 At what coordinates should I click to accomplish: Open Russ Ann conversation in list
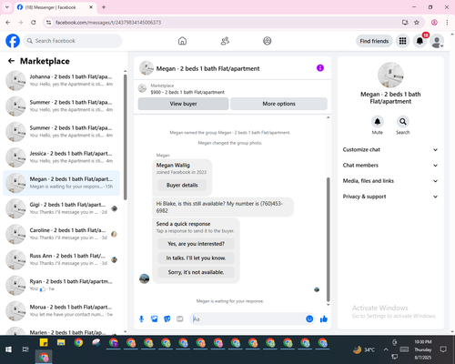pos(61,259)
